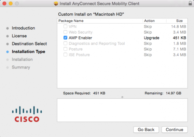Click the red close window button

[x=4, y=3]
